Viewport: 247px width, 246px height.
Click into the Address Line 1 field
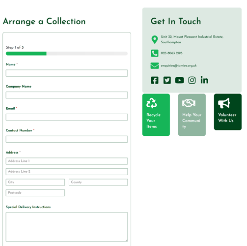[67, 161]
